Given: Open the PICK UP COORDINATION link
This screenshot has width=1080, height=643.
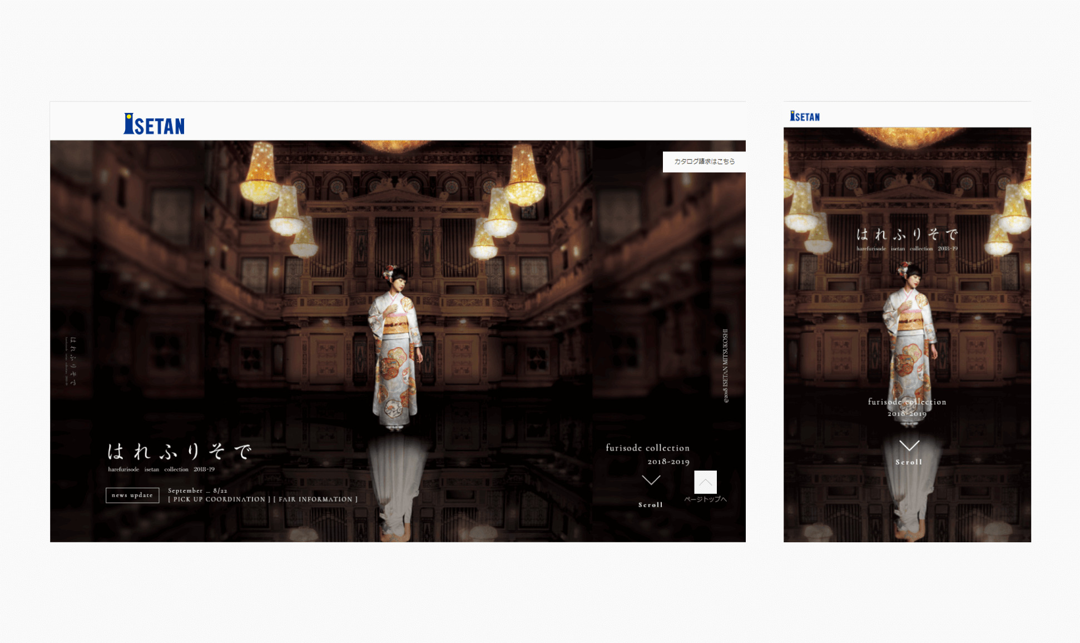Looking at the screenshot, I should coord(219,499).
